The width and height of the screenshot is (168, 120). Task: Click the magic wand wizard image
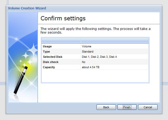(23, 57)
